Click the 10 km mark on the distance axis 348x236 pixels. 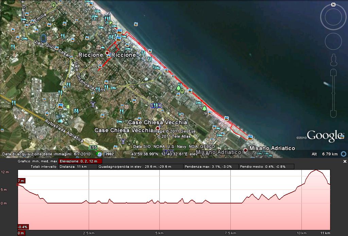coord(301,233)
